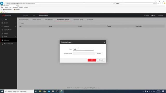This screenshot has height=93, width=166.
Task: Select Access Control in sidebar
Action: (9, 44)
